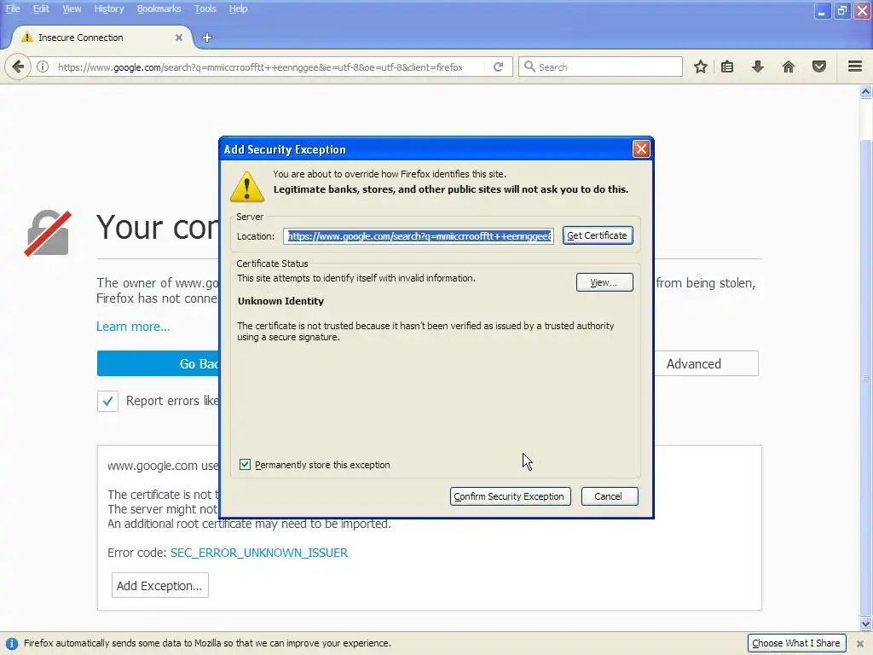Open a new tab with plus icon
Image resolution: width=873 pixels, height=655 pixels.
207,38
